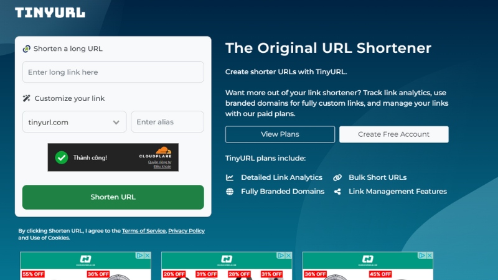Click the Enter long link here field
The image size is (498, 280).
coord(113,72)
